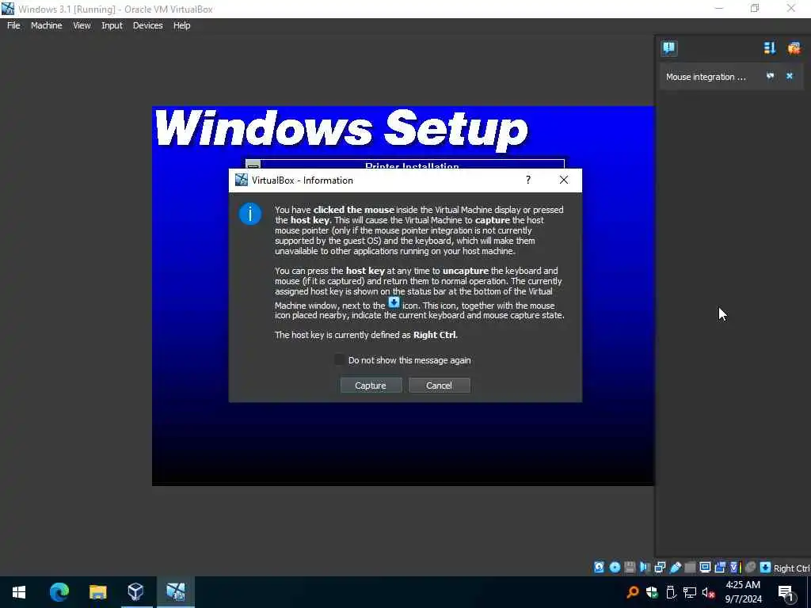
Task: Click the Right Ctrl host key label
Action: 791,568
